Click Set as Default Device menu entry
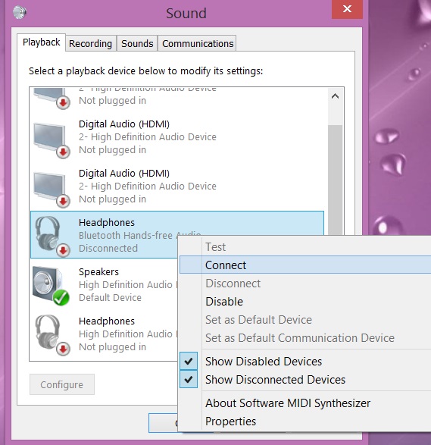This screenshot has height=445, width=431. [x=305, y=320]
